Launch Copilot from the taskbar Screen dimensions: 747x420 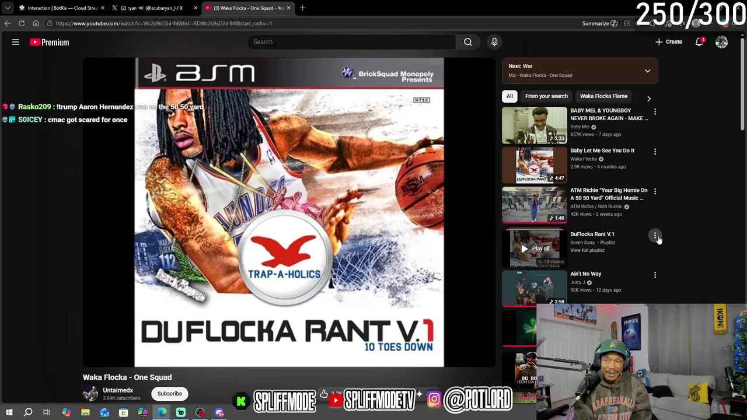[66, 412]
